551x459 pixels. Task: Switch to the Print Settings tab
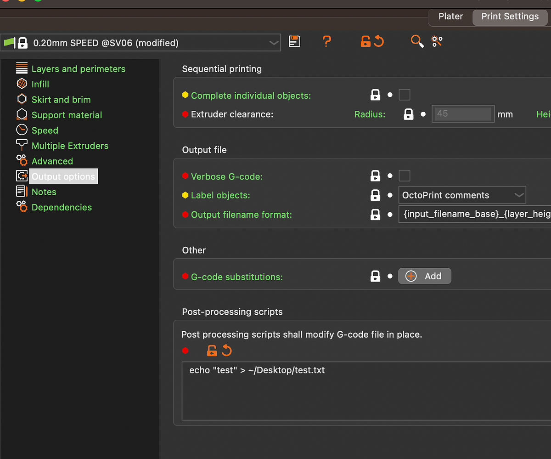coord(510,17)
